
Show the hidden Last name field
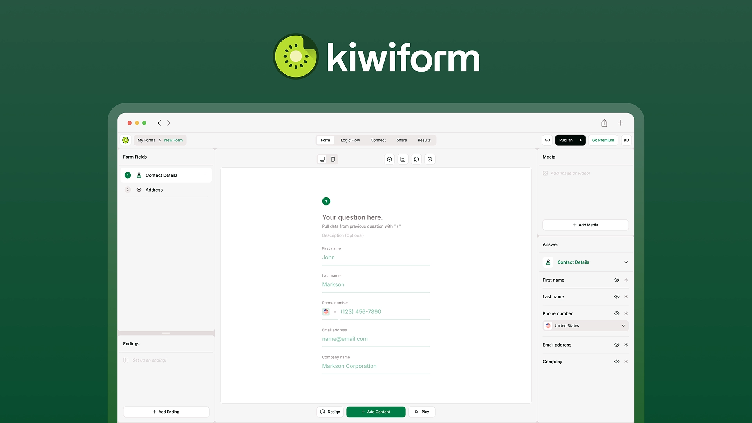(x=616, y=297)
